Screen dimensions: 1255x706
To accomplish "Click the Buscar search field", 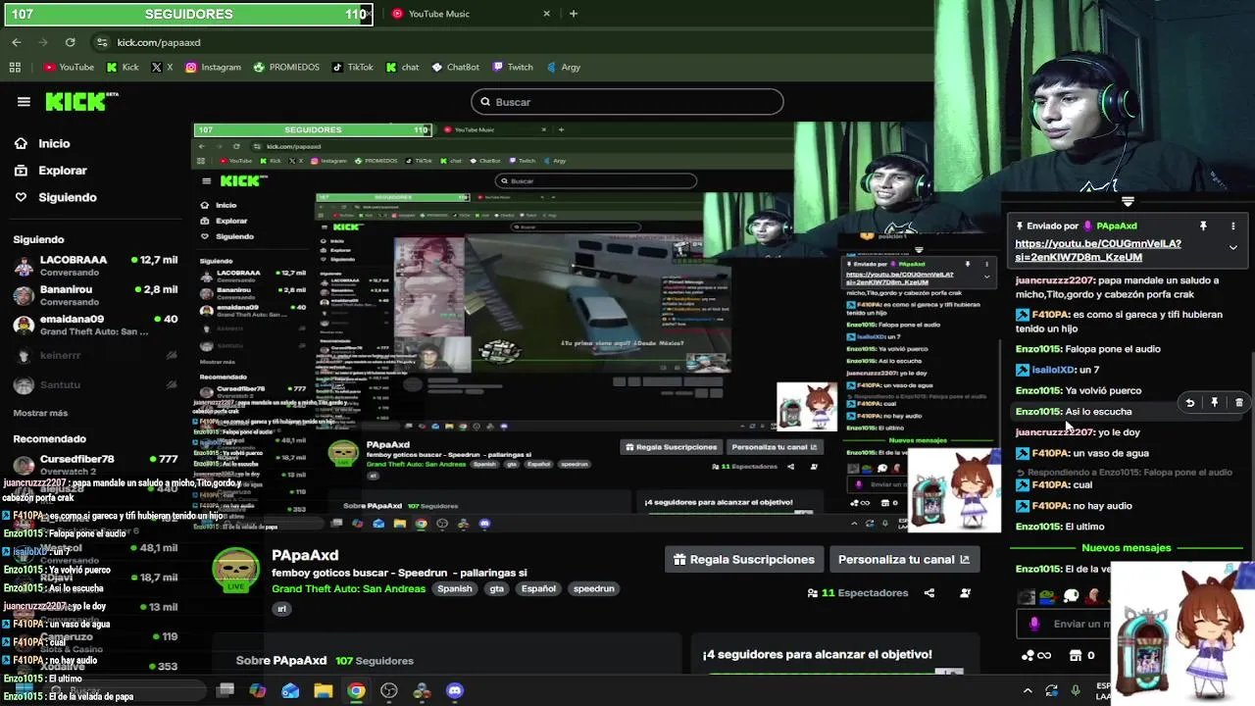I will [627, 102].
